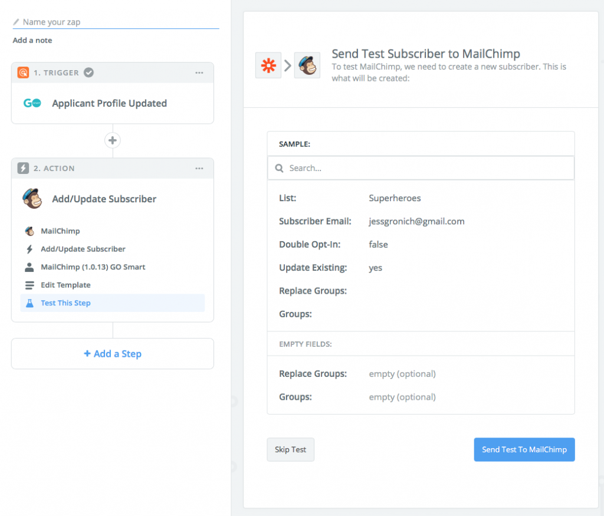Click the lightning bolt action step icon
The height and width of the screenshot is (516, 604).
pyautogui.click(x=23, y=168)
